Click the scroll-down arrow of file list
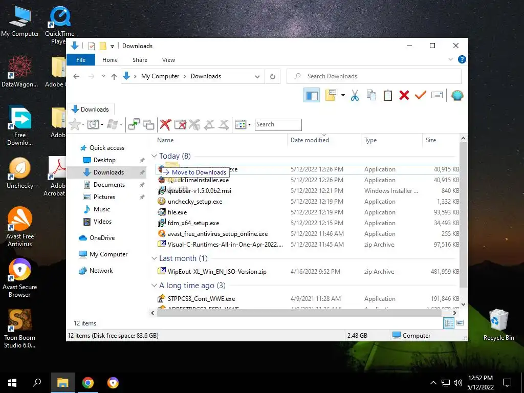Viewport: 524px width, 393px height. click(x=463, y=304)
